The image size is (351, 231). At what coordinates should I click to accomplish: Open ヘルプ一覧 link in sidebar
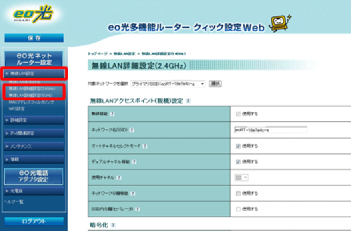14,202
